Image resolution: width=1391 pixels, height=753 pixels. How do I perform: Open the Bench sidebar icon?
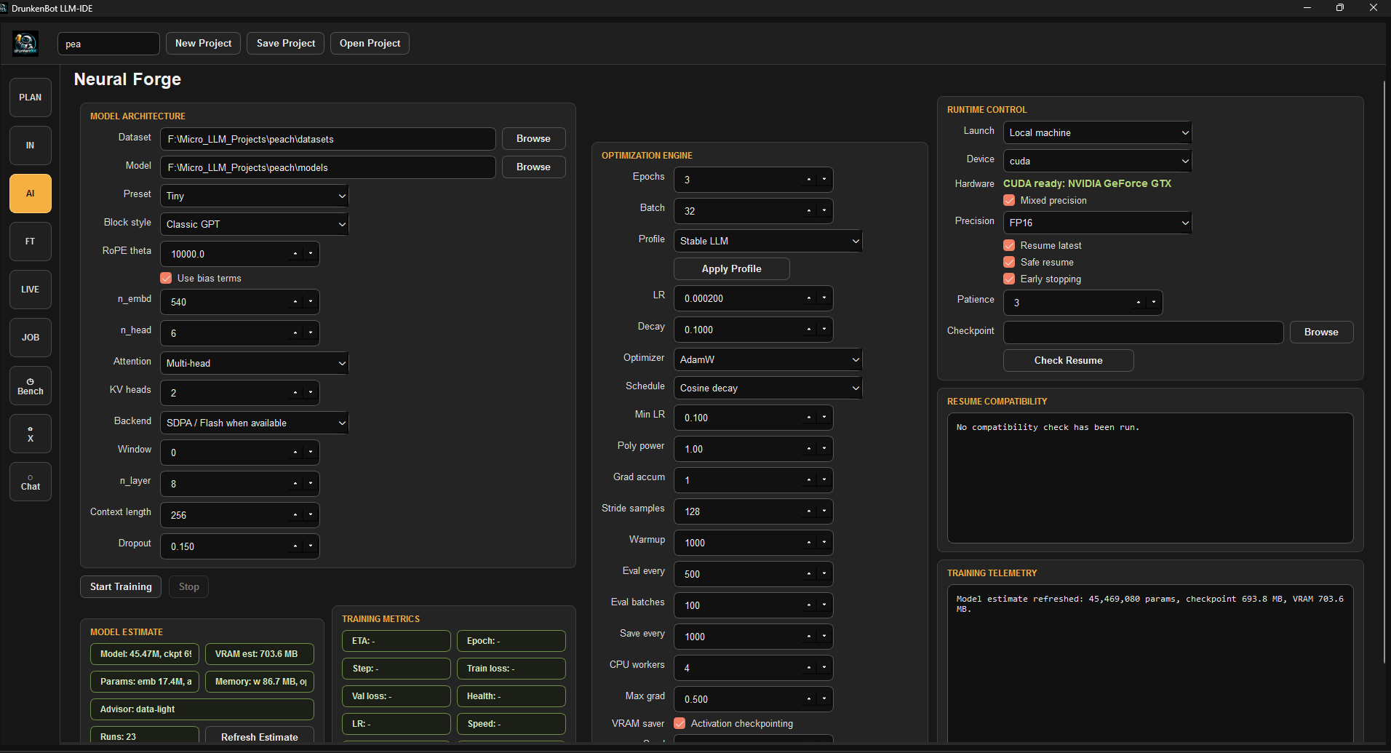(x=31, y=386)
